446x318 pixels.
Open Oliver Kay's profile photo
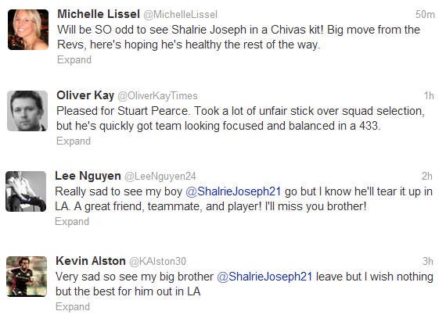click(x=27, y=111)
